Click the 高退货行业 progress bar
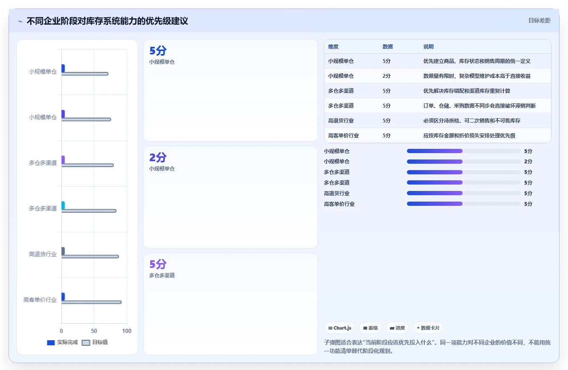This screenshot has width=568, height=370. coord(463,193)
